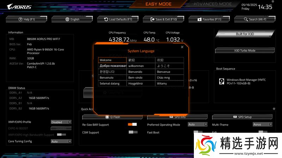This screenshot has height=158, width=282.
Task: Click the Help question mark icon
Action: (x=20, y=19)
